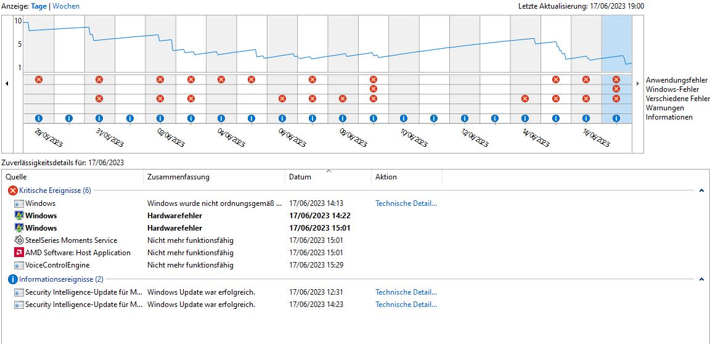Click the blue Informationsereignisse group icon

(x=13, y=279)
